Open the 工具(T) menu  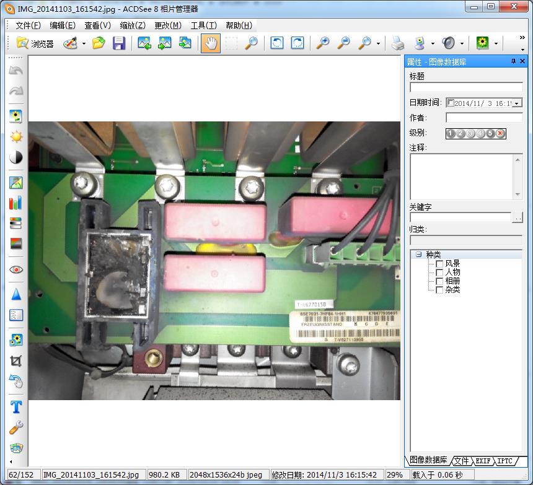click(x=204, y=25)
